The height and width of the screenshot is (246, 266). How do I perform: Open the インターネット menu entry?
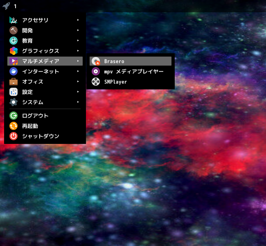[x=45, y=71]
